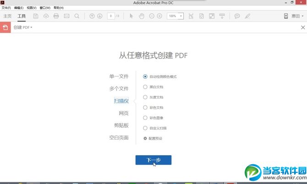307x184 pixels.
Task: Close the Create PDF tool panel
Action: click(x=303, y=27)
